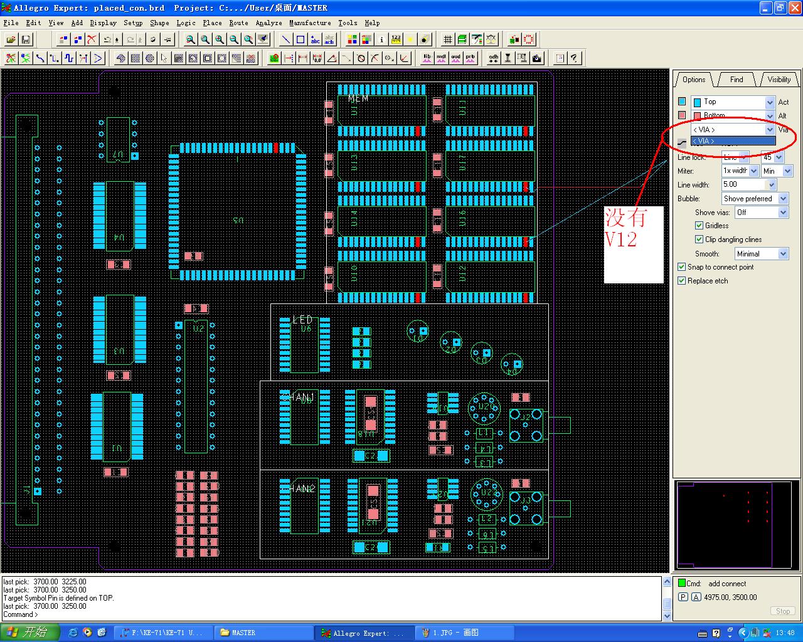Click the Help question mark icon
The image size is (803, 642).
pos(574,58)
